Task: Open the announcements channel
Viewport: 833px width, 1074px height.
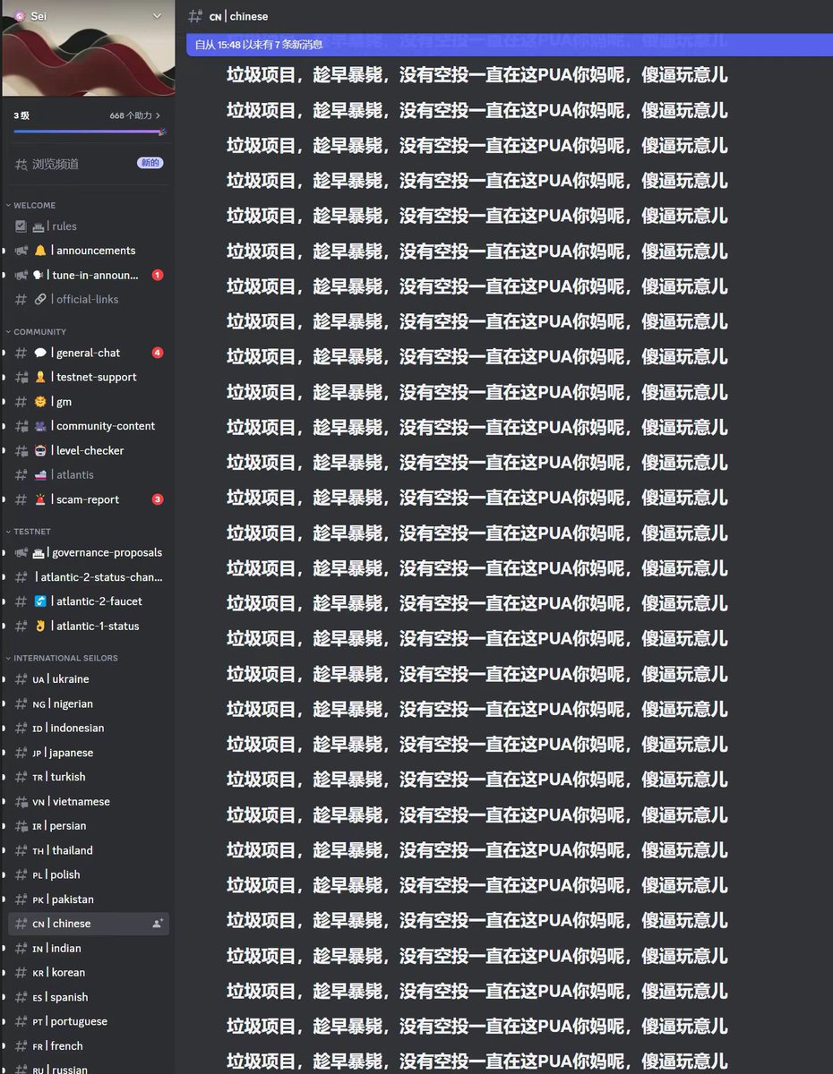Action: [x=88, y=251]
